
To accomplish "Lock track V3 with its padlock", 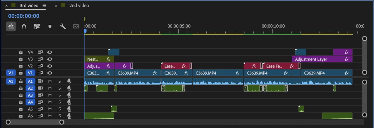I will coord(21,59).
